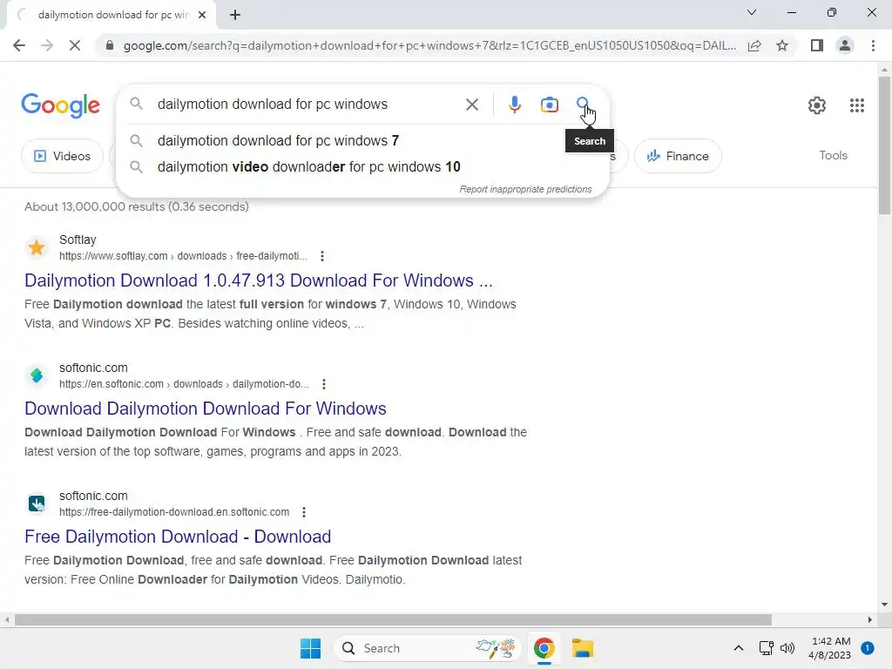Click the Softlay star favicon
Image resolution: width=892 pixels, height=669 pixels.
tap(37, 247)
